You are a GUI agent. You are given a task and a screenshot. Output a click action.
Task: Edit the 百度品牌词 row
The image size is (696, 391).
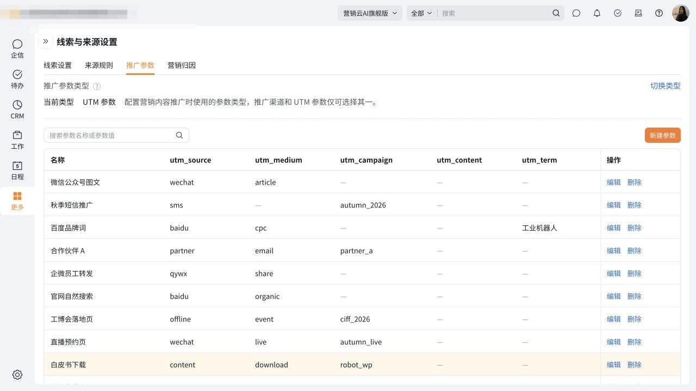click(614, 228)
